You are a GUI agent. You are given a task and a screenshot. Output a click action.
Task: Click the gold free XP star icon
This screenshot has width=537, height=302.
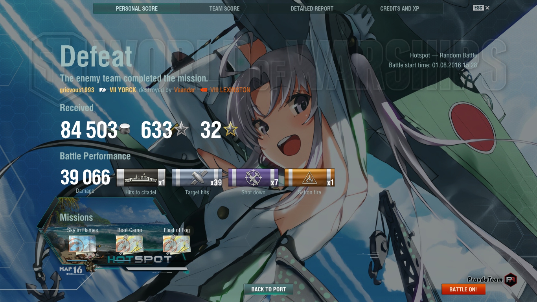(231, 129)
